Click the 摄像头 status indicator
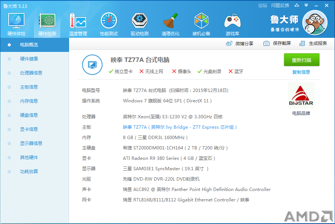Viewport: 335px width, 224px height. pyautogui.click(x=182, y=72)
